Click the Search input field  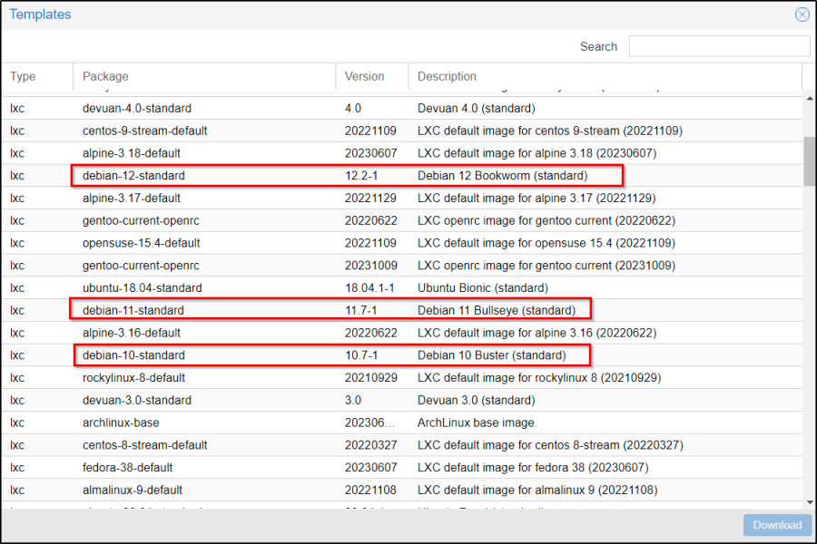[719, 46]
